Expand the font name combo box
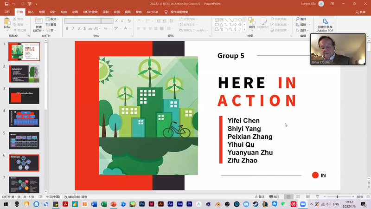Image resolution: width=371 pixels, height=209 pixels. tap(99, 21)
